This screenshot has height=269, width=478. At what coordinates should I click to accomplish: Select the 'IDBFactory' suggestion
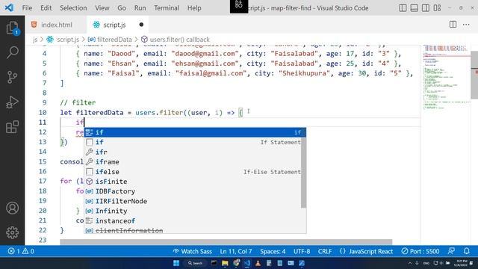193,191
